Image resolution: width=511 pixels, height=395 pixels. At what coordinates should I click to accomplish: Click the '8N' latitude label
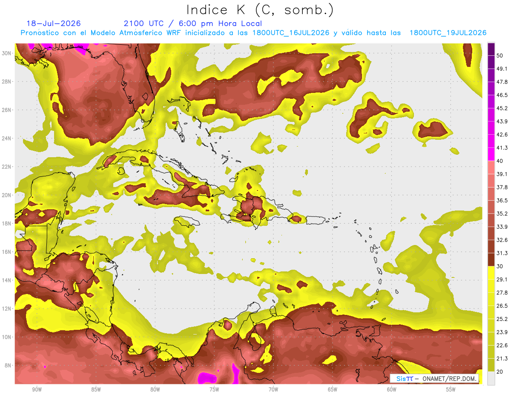9,365
